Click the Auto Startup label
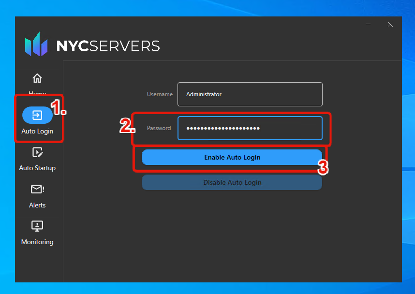The image size is (415, 294). tap(37, 168)
